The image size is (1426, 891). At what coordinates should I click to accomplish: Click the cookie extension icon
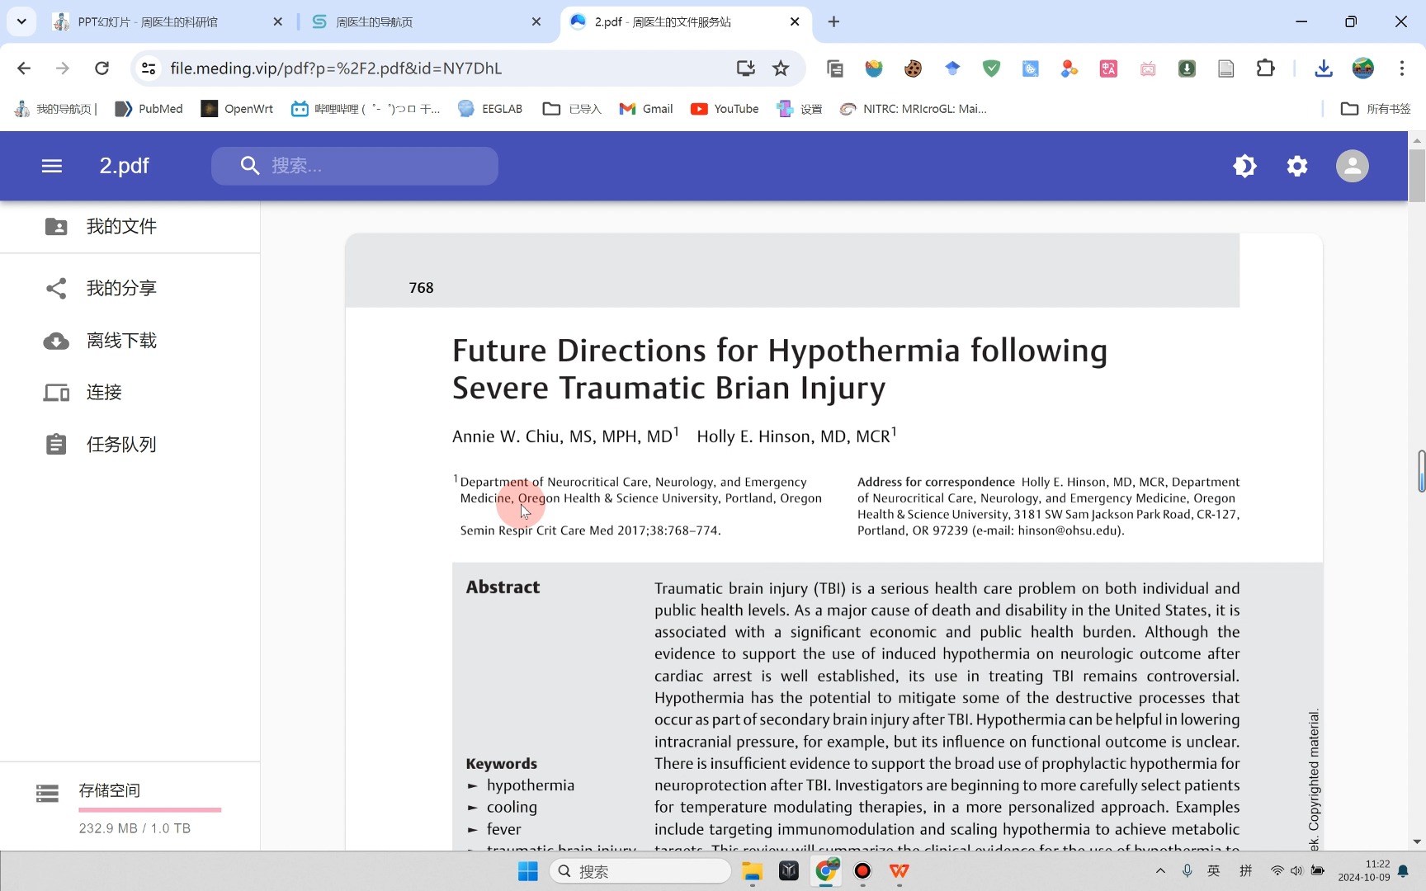coord(913,68)
